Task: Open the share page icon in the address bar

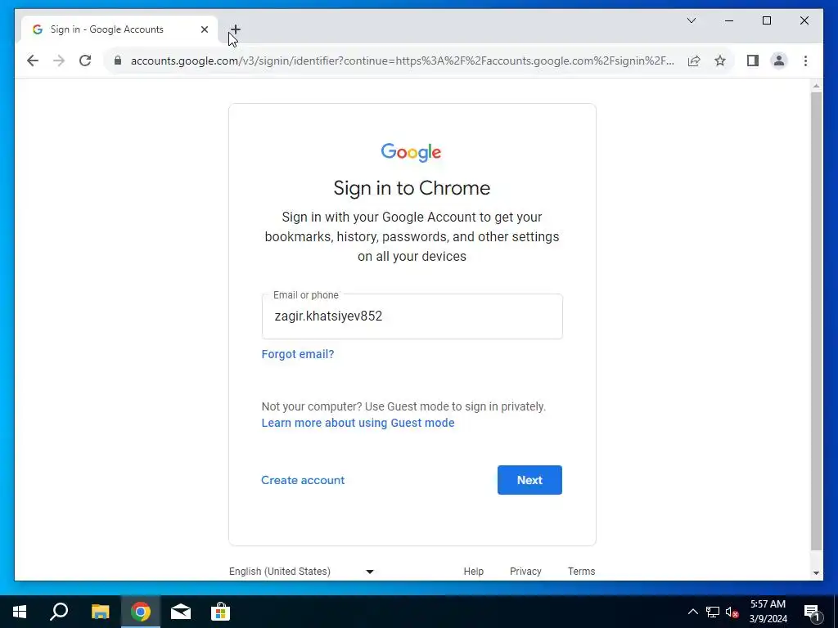Action: click(694, 61)
